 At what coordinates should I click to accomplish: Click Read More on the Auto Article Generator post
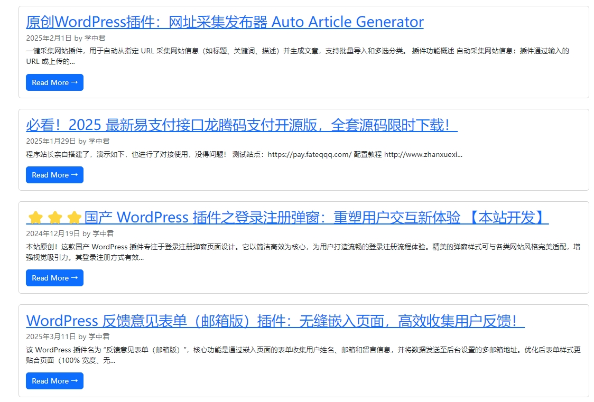click(x=54, y=82)
